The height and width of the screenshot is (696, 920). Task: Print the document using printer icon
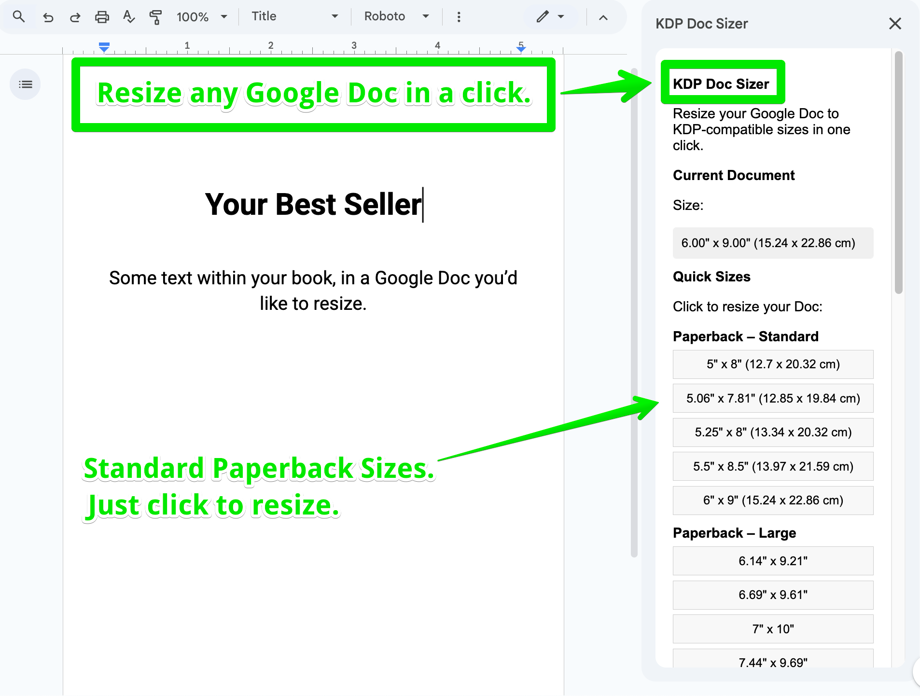tap(102, 17)
